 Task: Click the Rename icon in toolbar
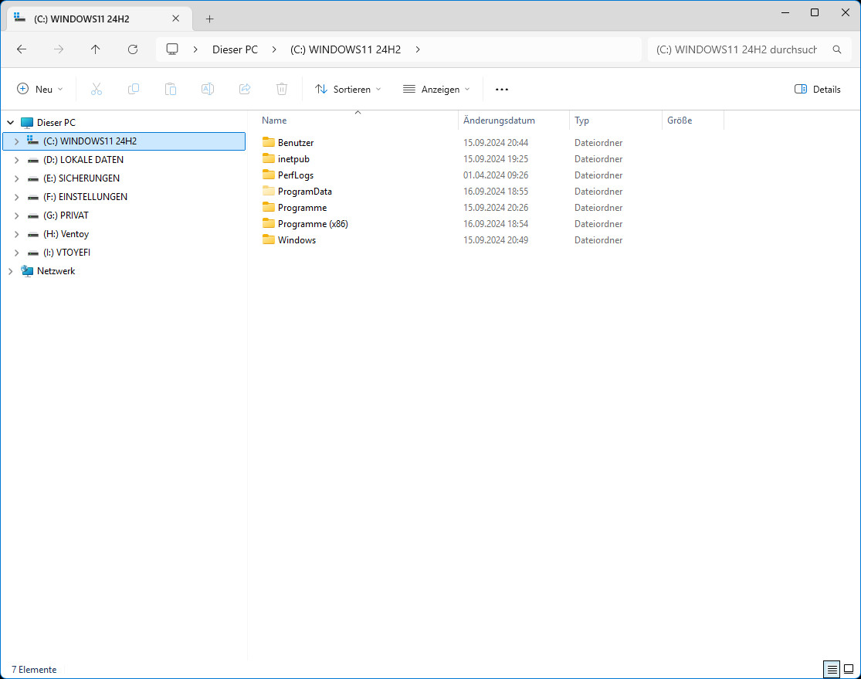pyautogui.click(x=208, y=89)
